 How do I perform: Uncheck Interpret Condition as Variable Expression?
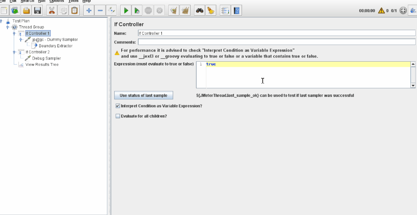click(118, 106)
